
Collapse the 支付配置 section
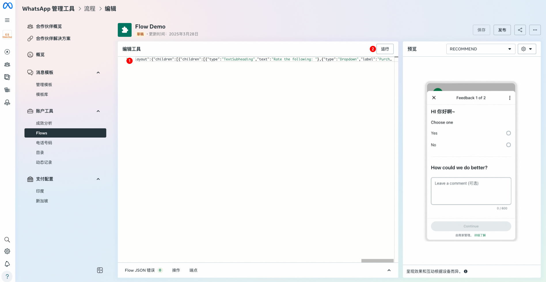point(98,179)
